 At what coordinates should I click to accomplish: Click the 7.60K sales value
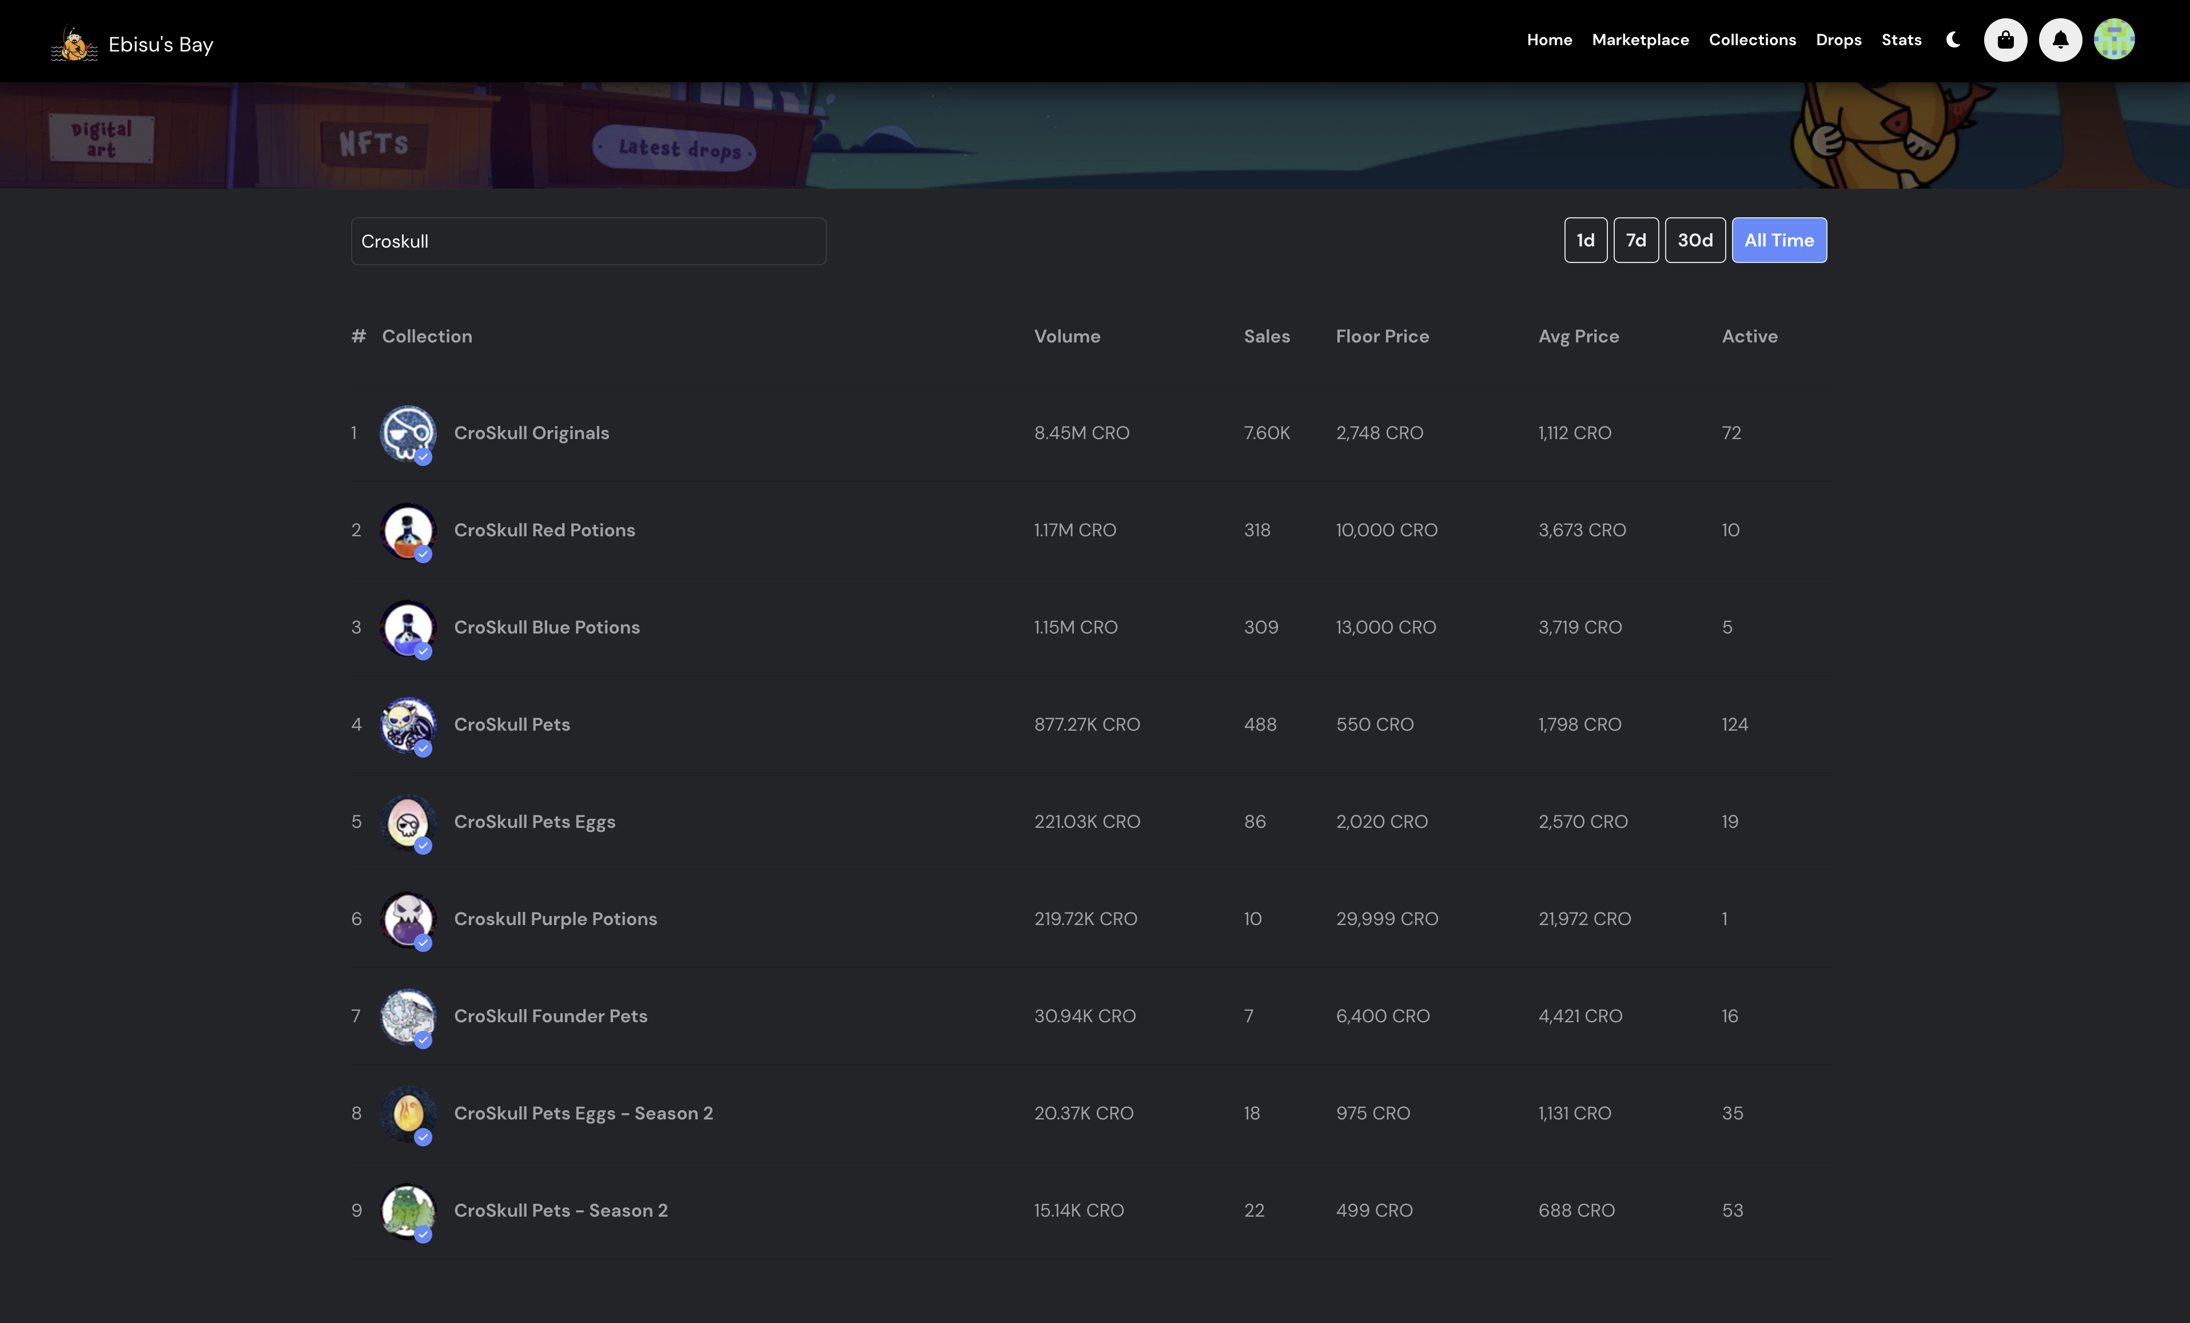1267,433
